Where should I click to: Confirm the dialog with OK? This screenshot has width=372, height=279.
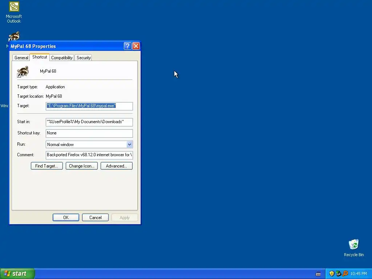coord(66,218)
